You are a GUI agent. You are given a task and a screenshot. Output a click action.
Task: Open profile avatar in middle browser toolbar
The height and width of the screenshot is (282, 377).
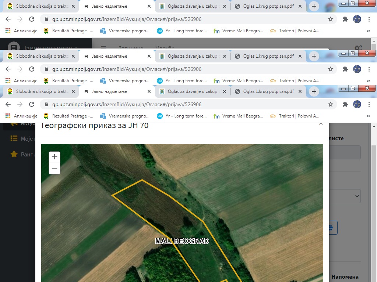[x=357, y=69]
